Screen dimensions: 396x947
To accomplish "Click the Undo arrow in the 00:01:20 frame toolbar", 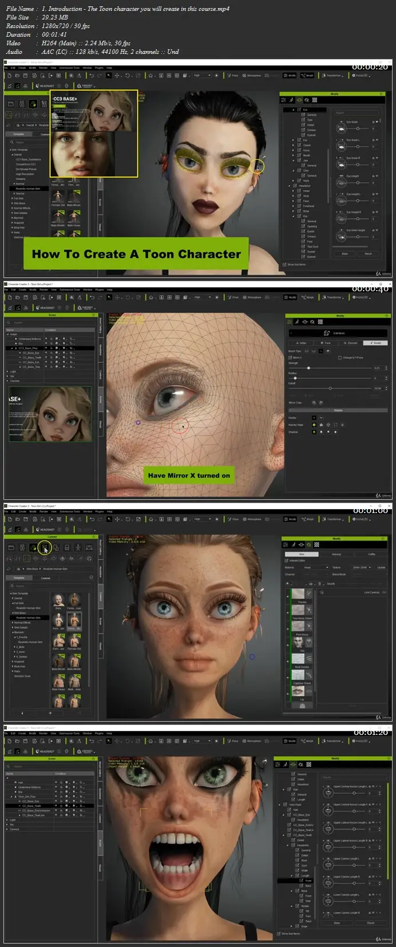I will point(92,741).
